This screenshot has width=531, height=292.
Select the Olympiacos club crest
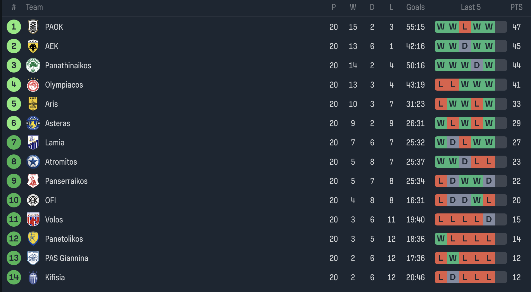(33, 85)
